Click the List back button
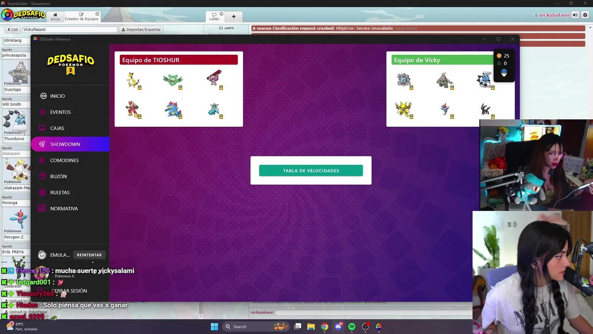593x334 pixels. click(13, 30)
